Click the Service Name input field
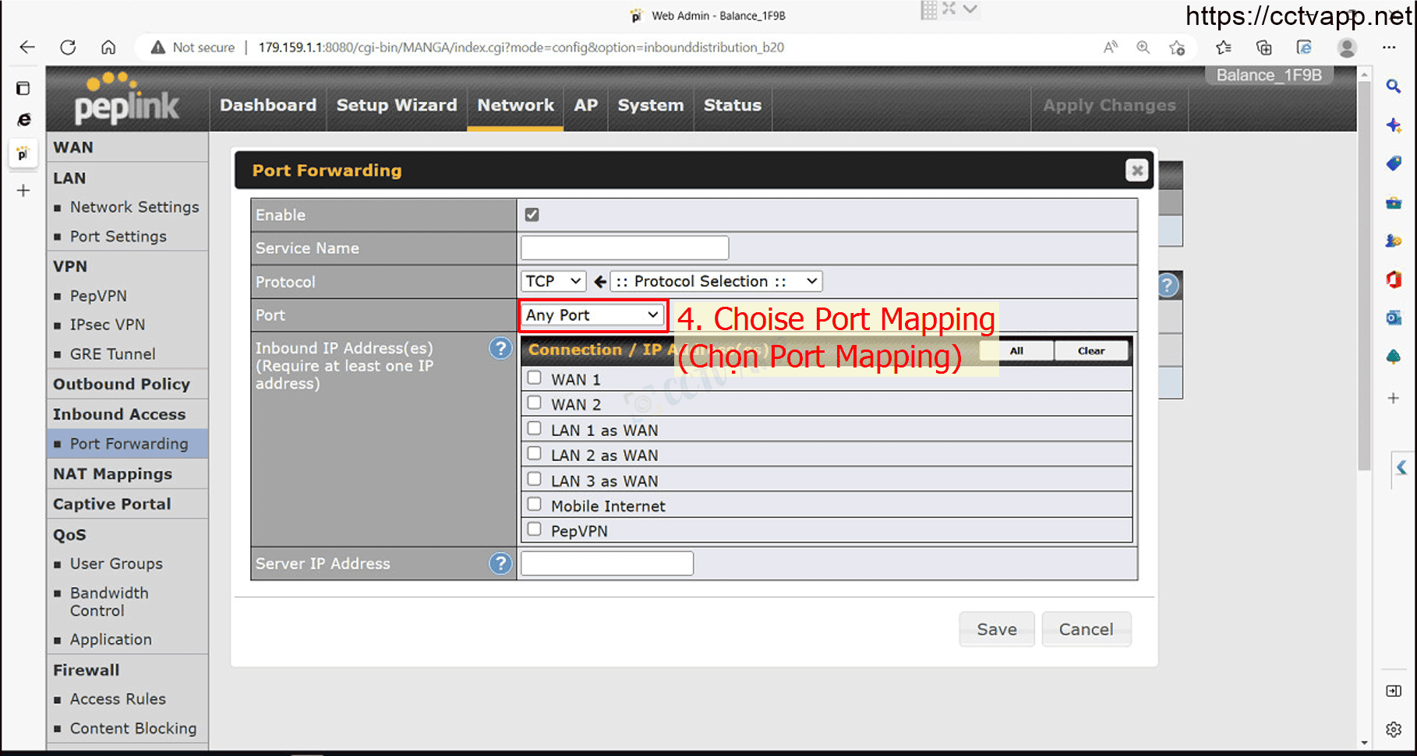 click(624, 248)
